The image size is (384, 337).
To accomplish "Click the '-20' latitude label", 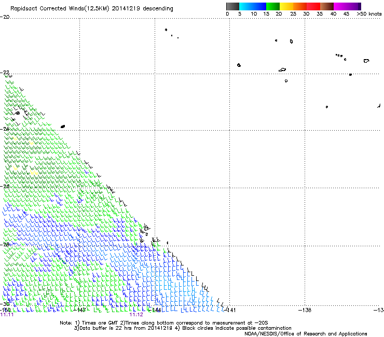I will tap(5, 17).
